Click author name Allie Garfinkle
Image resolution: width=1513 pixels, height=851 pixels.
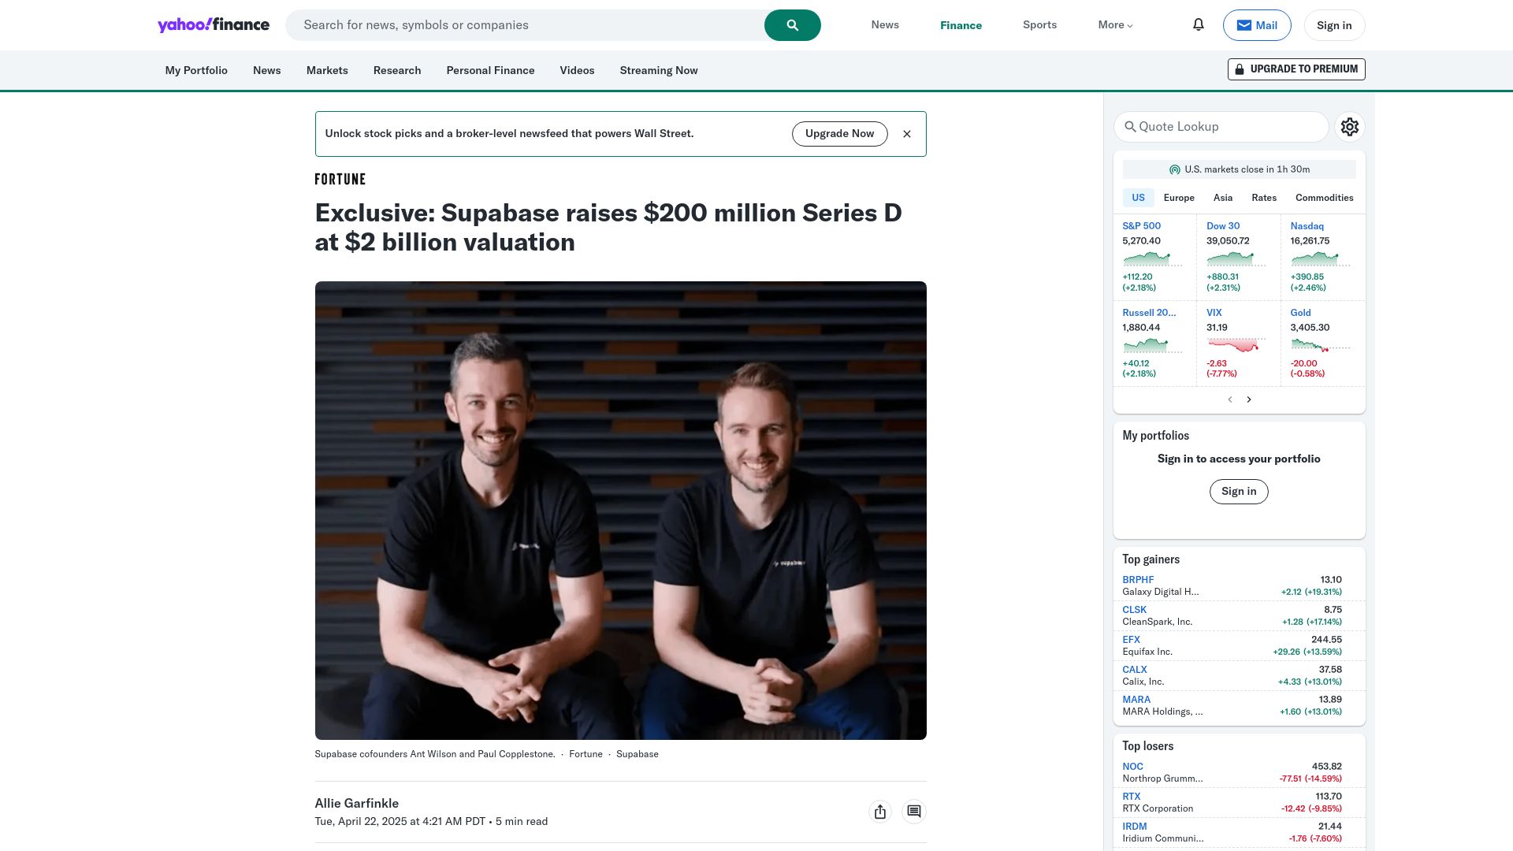[x=356, y=804]
